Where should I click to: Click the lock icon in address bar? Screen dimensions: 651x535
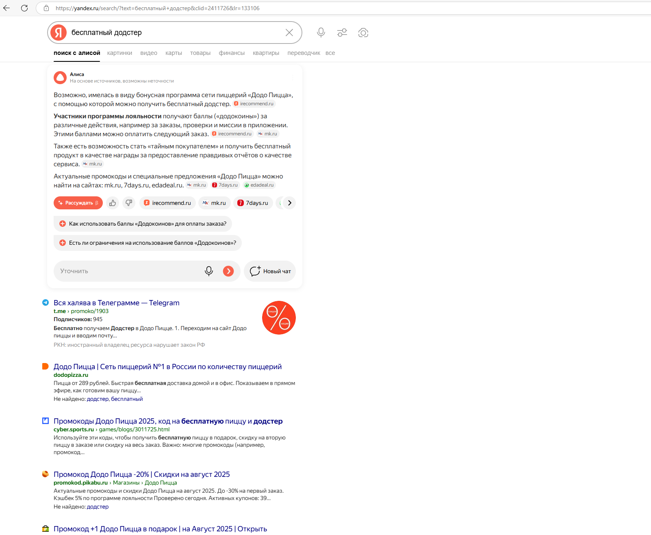point(46,8)
